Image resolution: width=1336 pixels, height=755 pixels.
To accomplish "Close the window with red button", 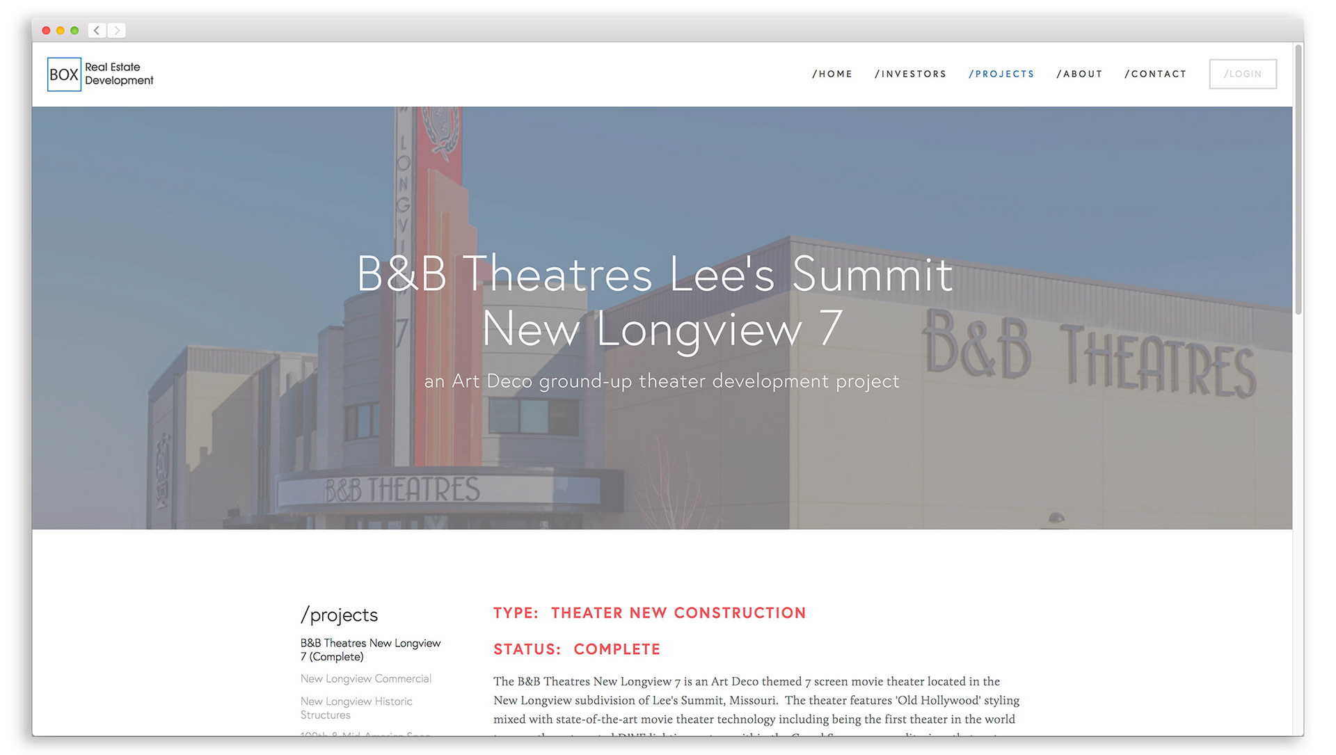I will coord(47,30).
